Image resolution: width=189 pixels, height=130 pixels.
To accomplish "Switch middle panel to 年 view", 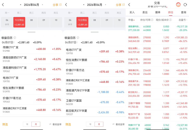I will coord(90,124).
